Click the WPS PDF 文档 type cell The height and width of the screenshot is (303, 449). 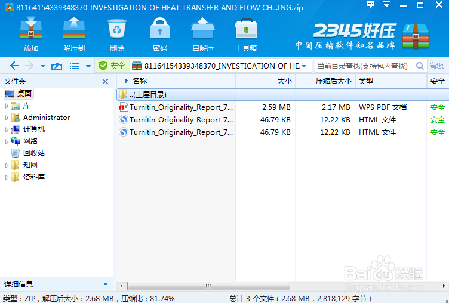[383, 107]
